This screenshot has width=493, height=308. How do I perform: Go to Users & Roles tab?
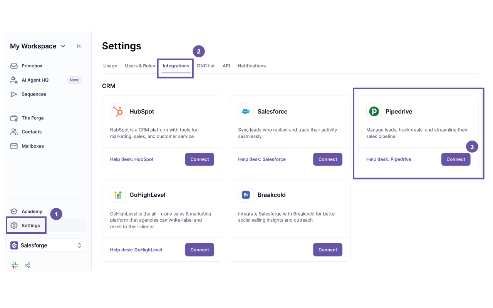point(140,66)
